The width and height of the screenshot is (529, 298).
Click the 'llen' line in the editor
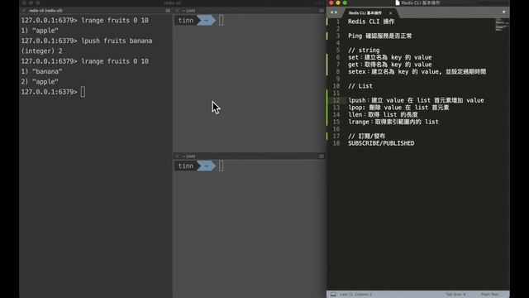383,114
